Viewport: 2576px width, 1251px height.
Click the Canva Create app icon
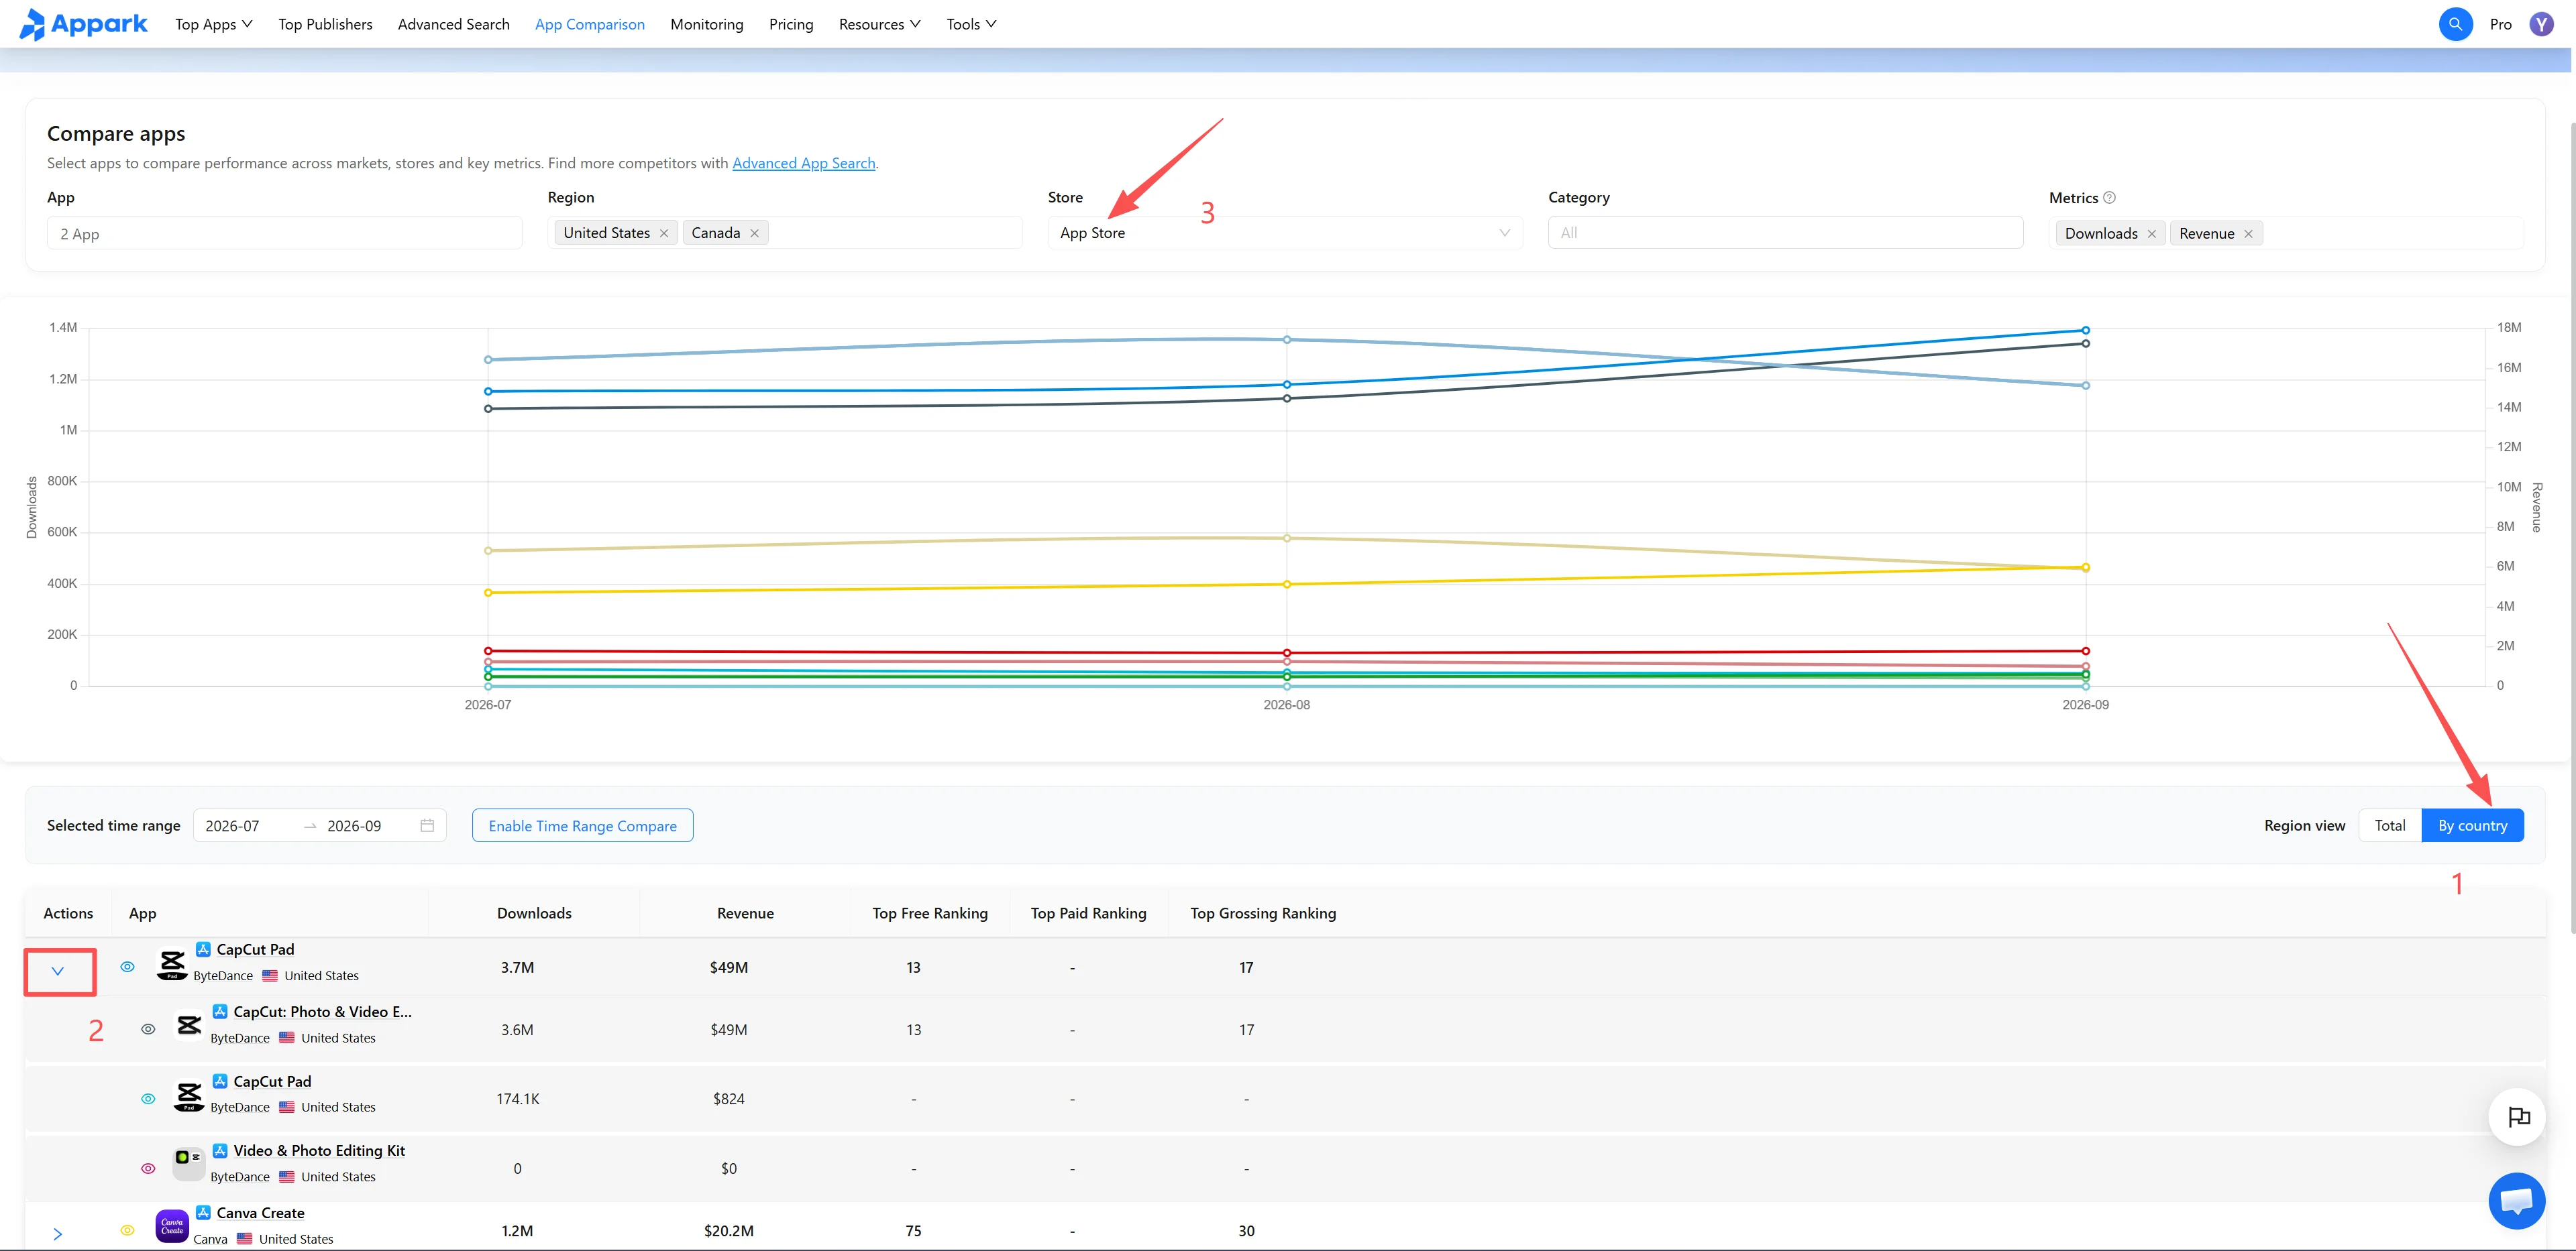(x=172, y=1226)
